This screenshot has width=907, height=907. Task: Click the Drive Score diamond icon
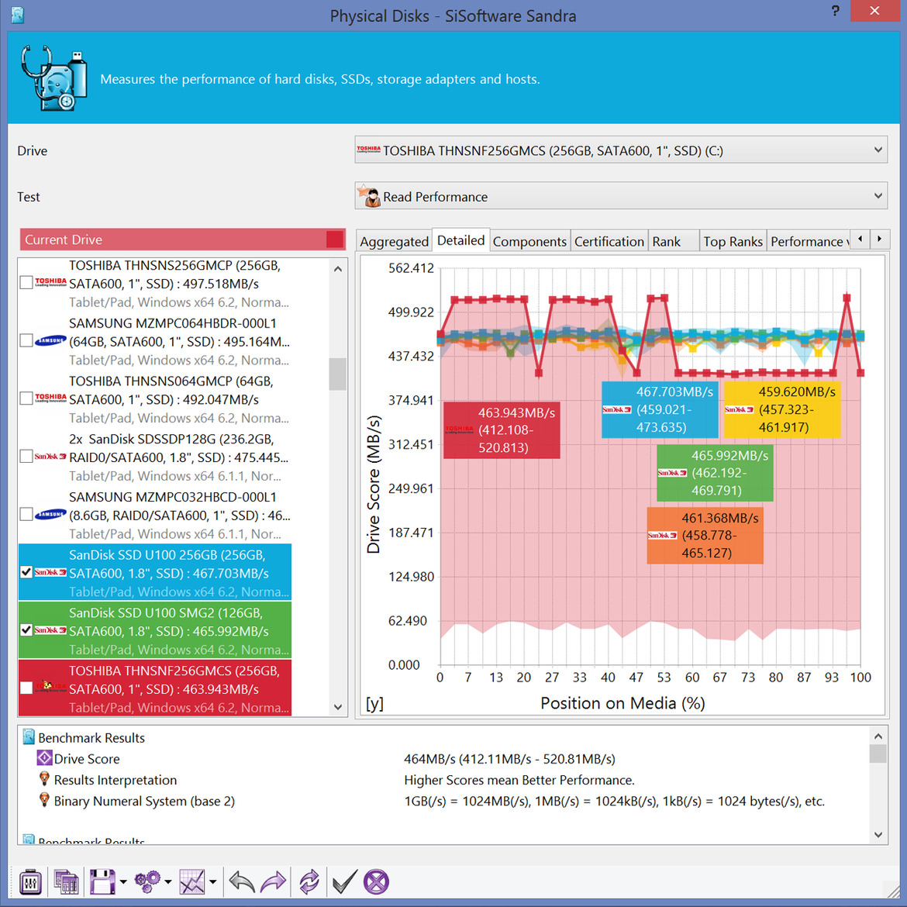(44, 757)
